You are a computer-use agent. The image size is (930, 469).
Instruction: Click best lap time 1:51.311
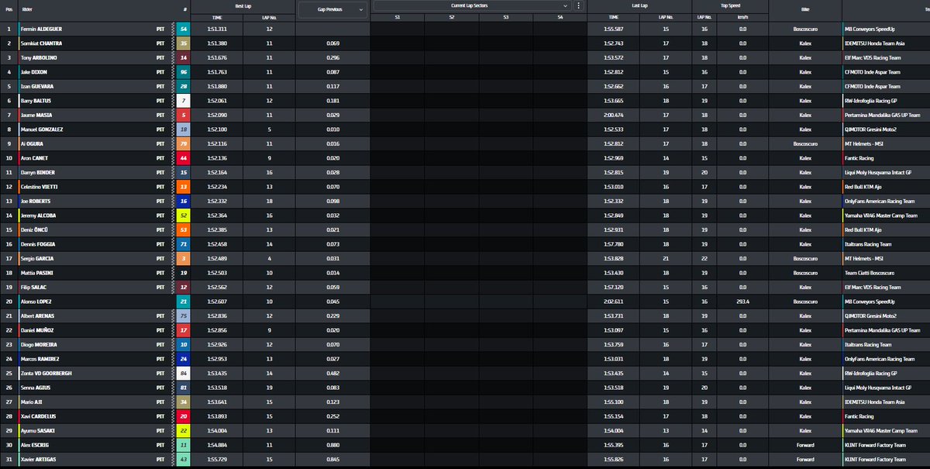(x=217, y=29)
